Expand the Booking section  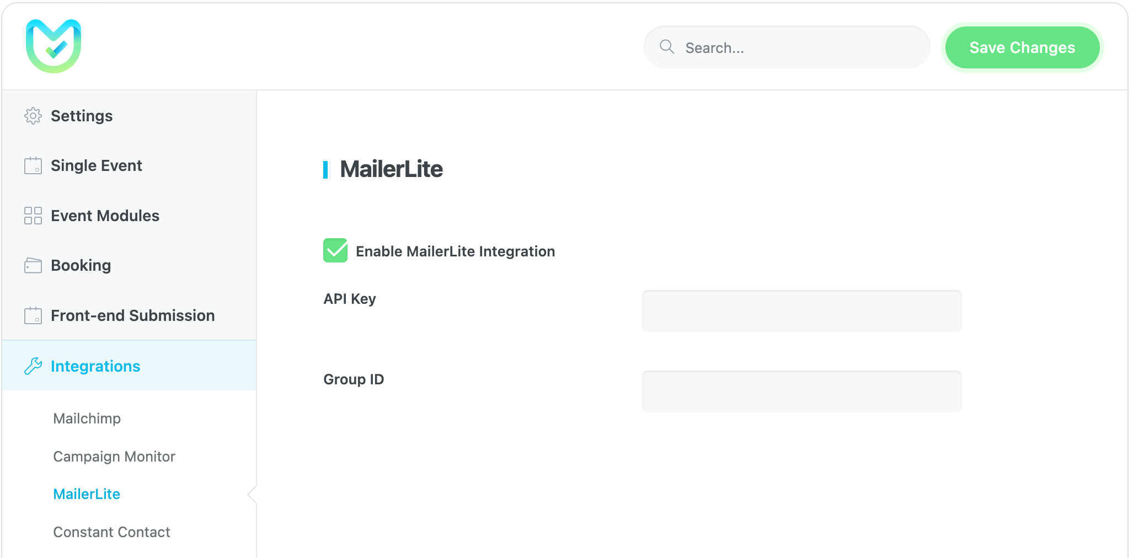pyautogui.click(x=81, y=265)
